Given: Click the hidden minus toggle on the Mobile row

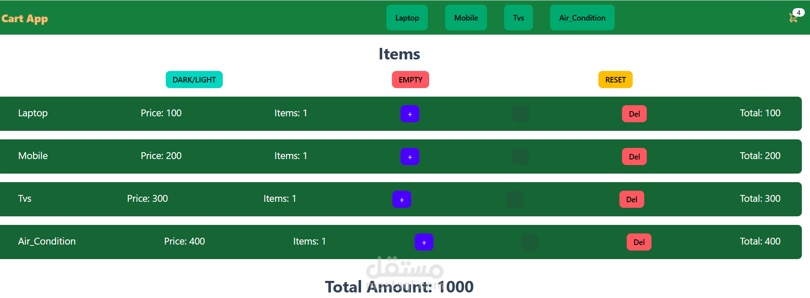Looking at the screenshot, I should tap(521, 156).
